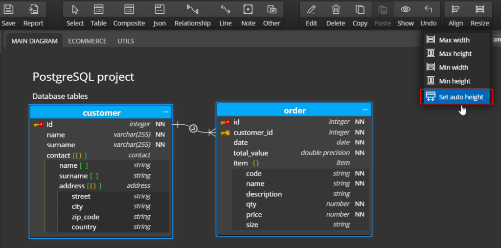The width and height of the screenshot is (501, 248).
Task: Select the size field in item
Action: pyautogui.click(x=300, y=225)
